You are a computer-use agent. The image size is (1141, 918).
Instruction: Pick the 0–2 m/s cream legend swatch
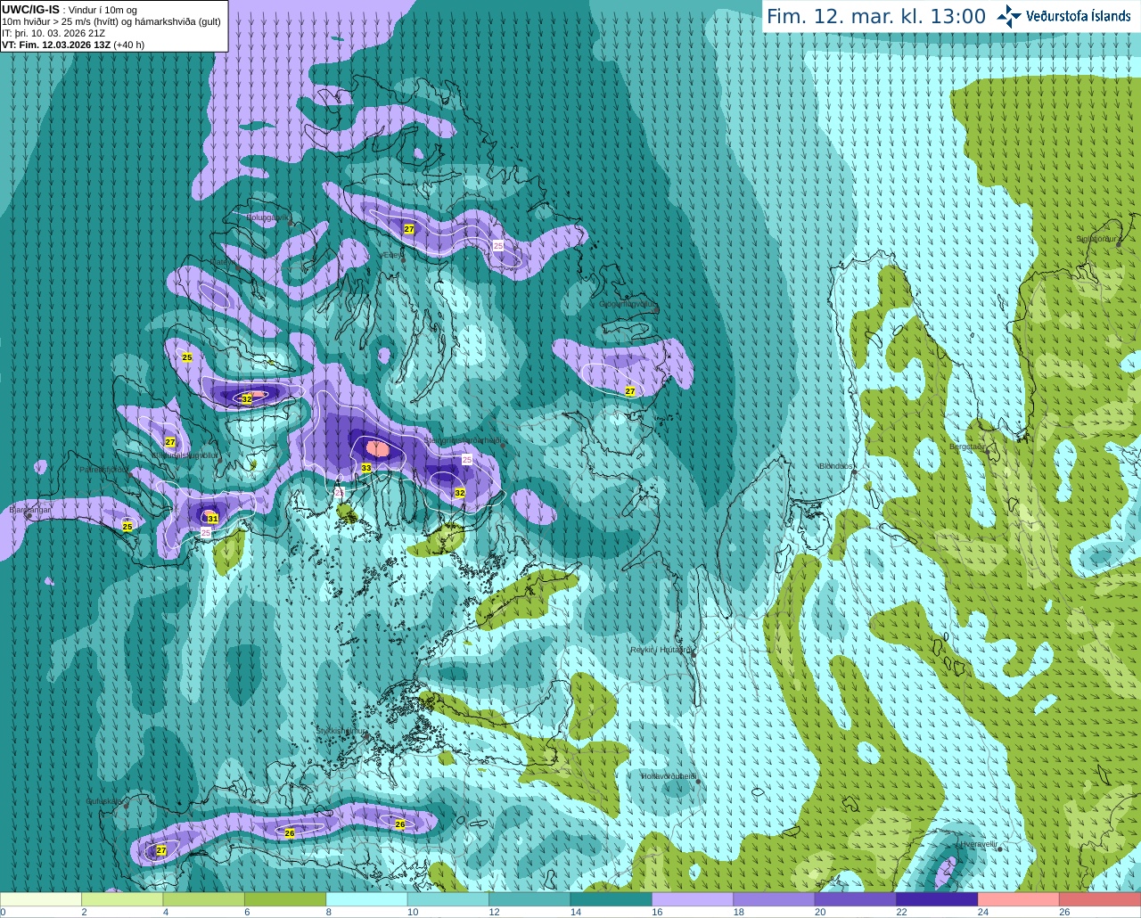pyautogui.click(x=41, y=899)
